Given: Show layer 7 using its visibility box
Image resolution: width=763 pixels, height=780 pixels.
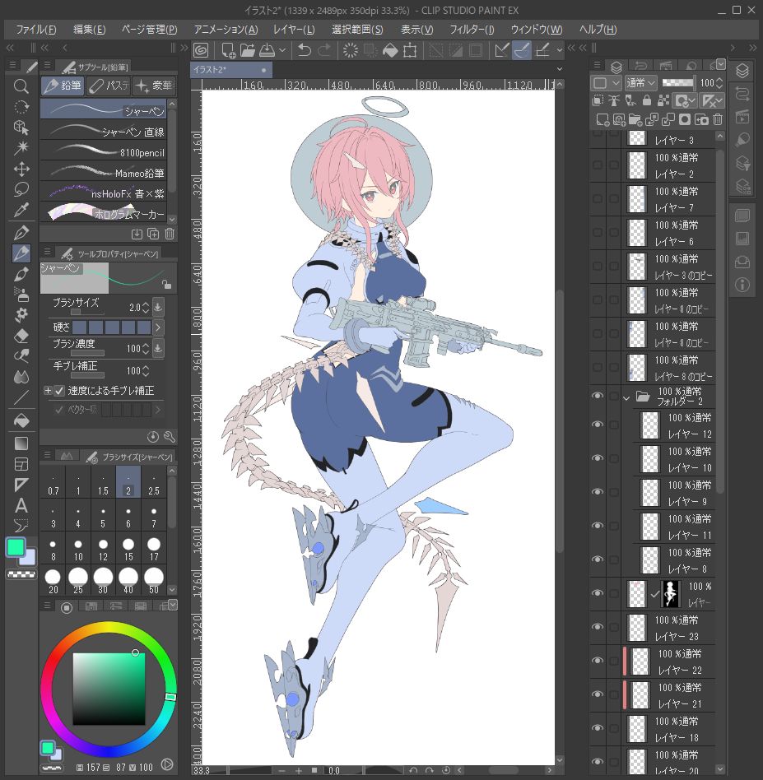Looking at the screenshot, I should click(x=598, y=199).
